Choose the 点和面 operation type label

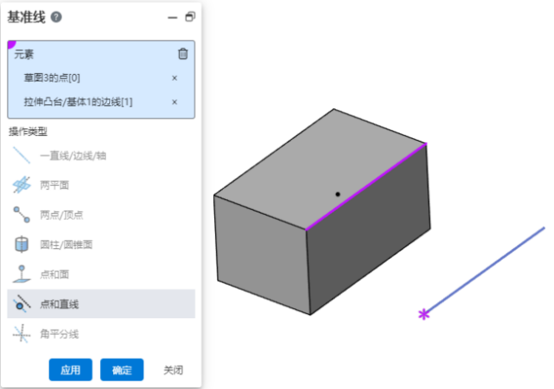pos(54,274)
